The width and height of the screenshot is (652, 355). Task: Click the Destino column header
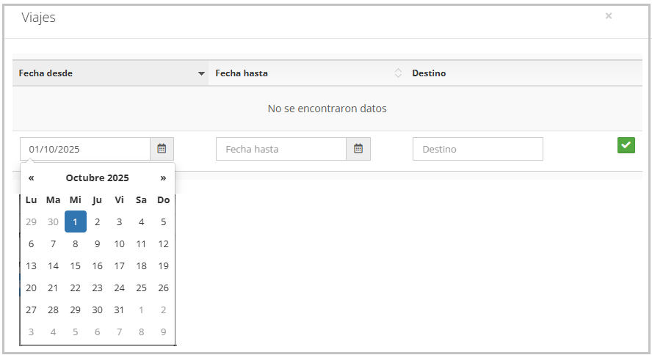tap(429, 73)
